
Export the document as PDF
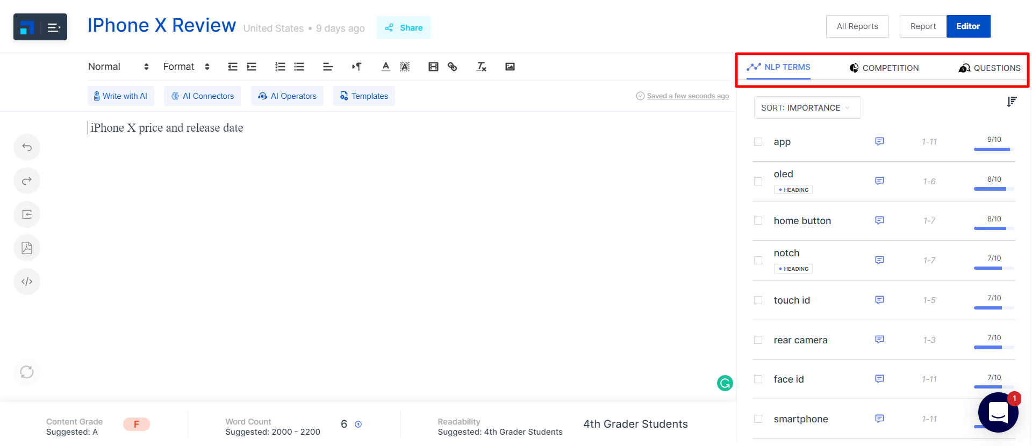click(x=27, y=248)
